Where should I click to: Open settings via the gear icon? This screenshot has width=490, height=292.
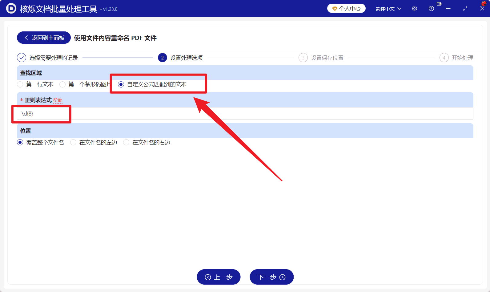[414, 9]
